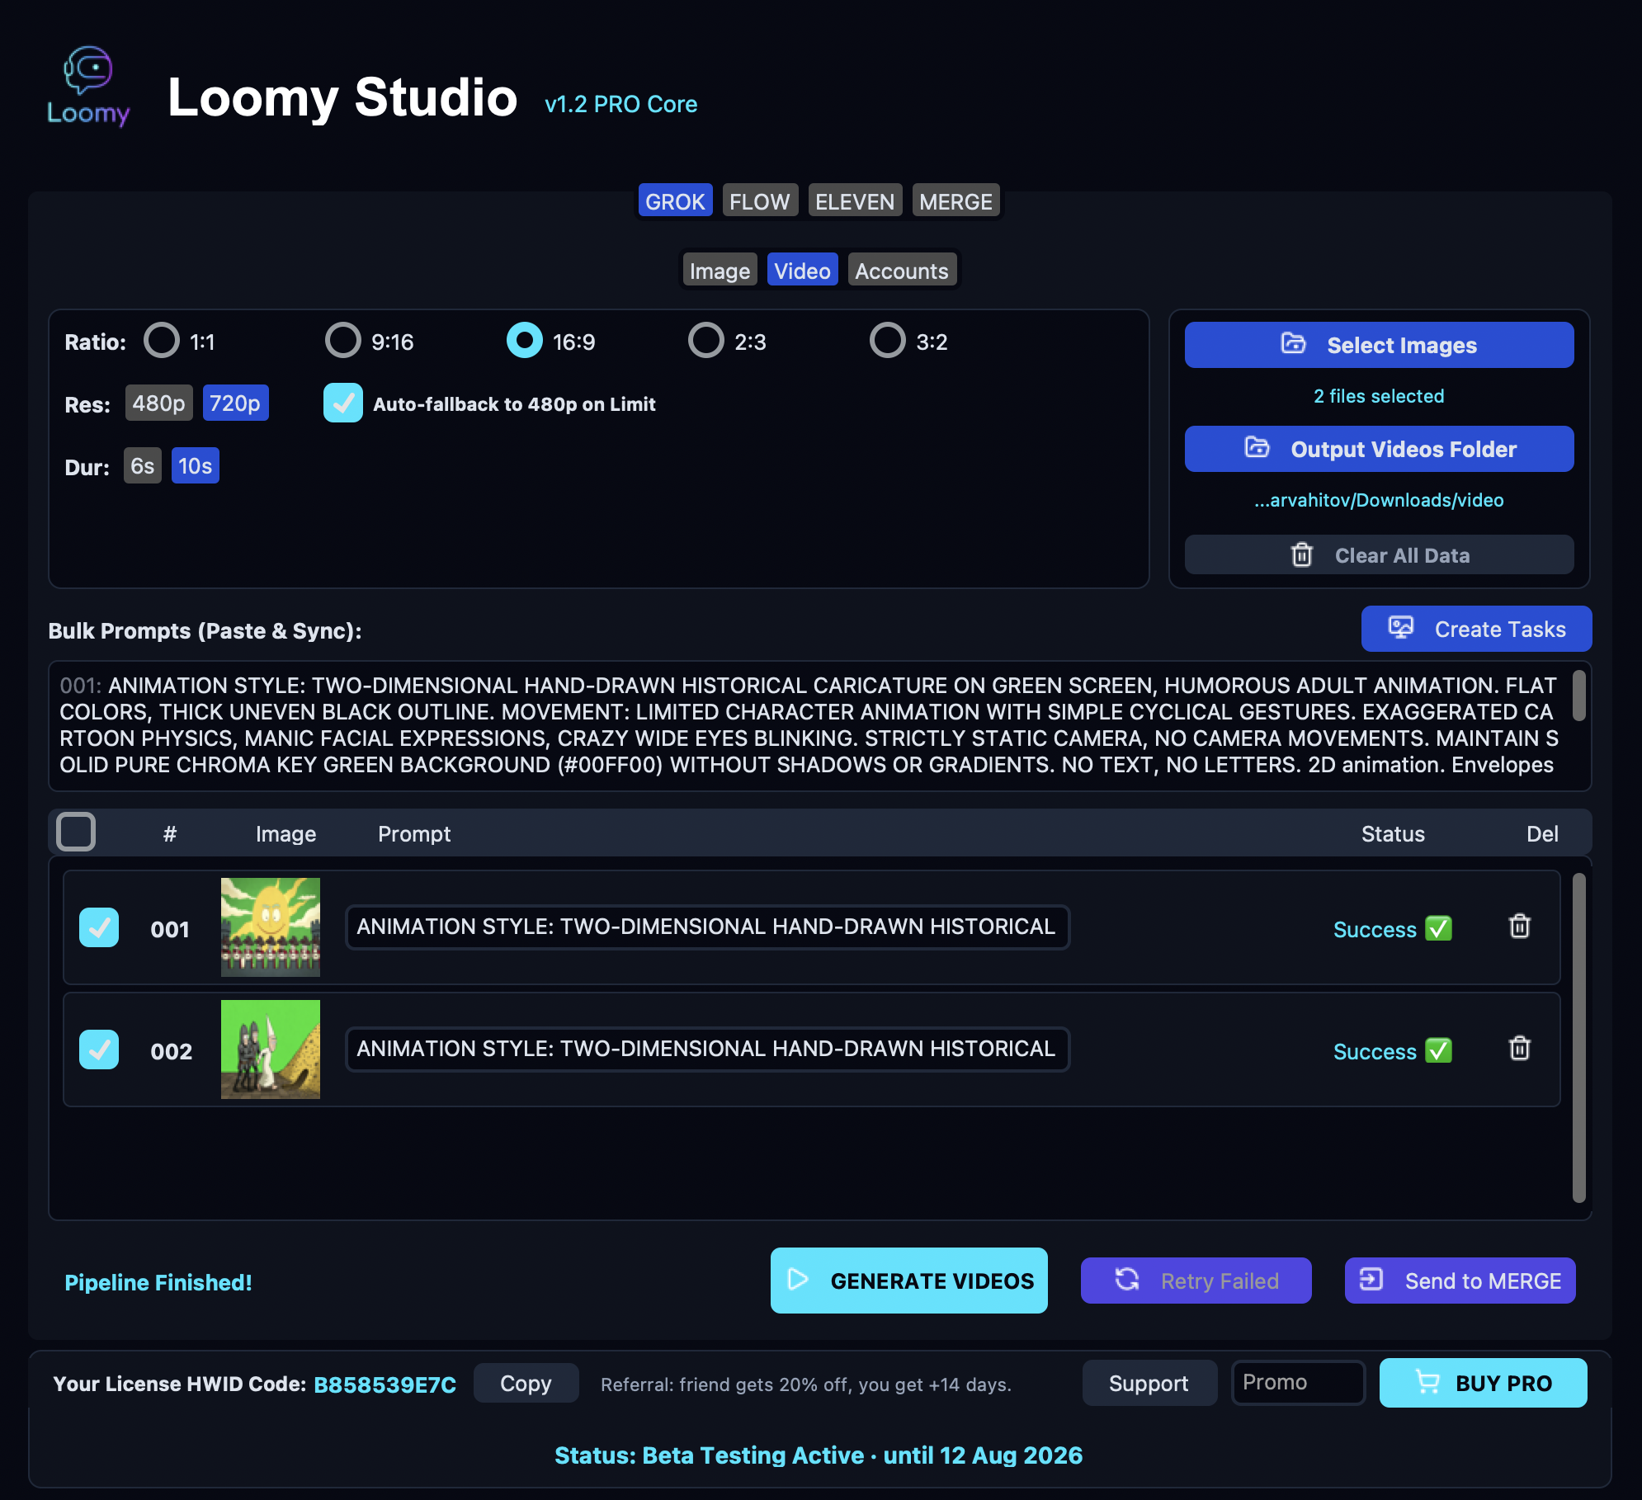The image size is (1642, 1500).
Task: Switch to the MERGE tab
Action: click(x=955, y=200)
